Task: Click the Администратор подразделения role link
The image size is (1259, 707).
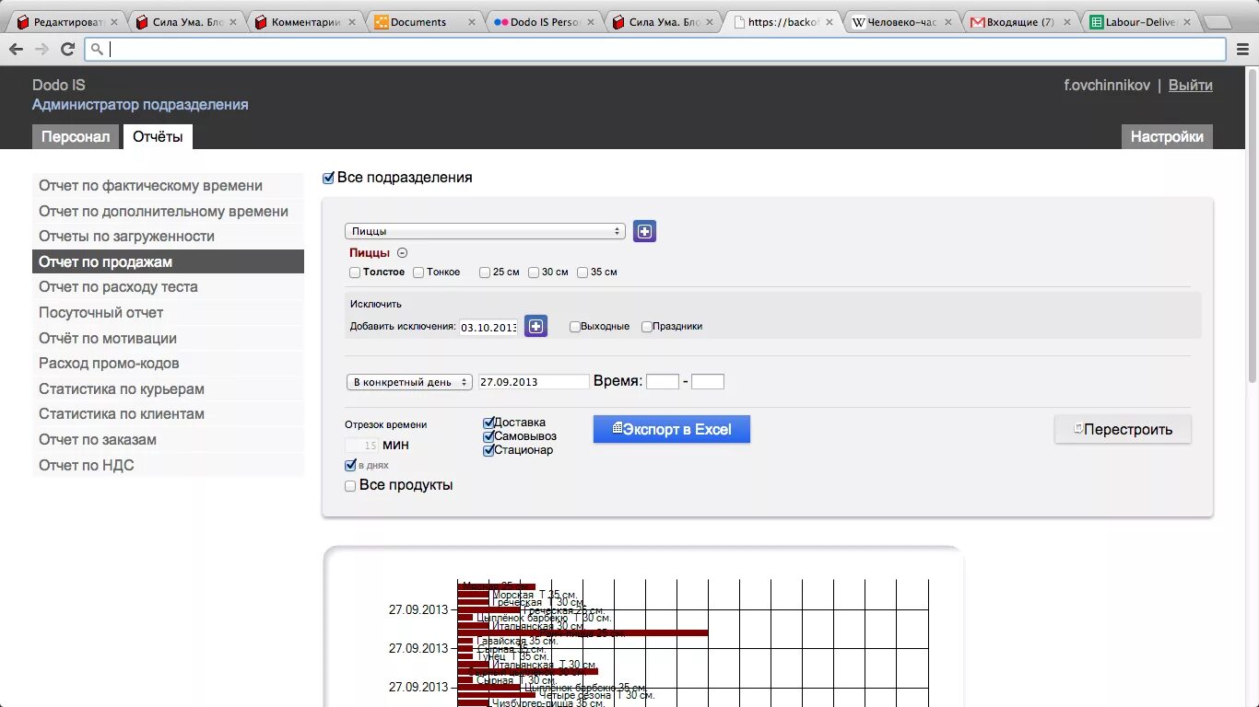Action: pyautogui.click(x=140, y=105)
